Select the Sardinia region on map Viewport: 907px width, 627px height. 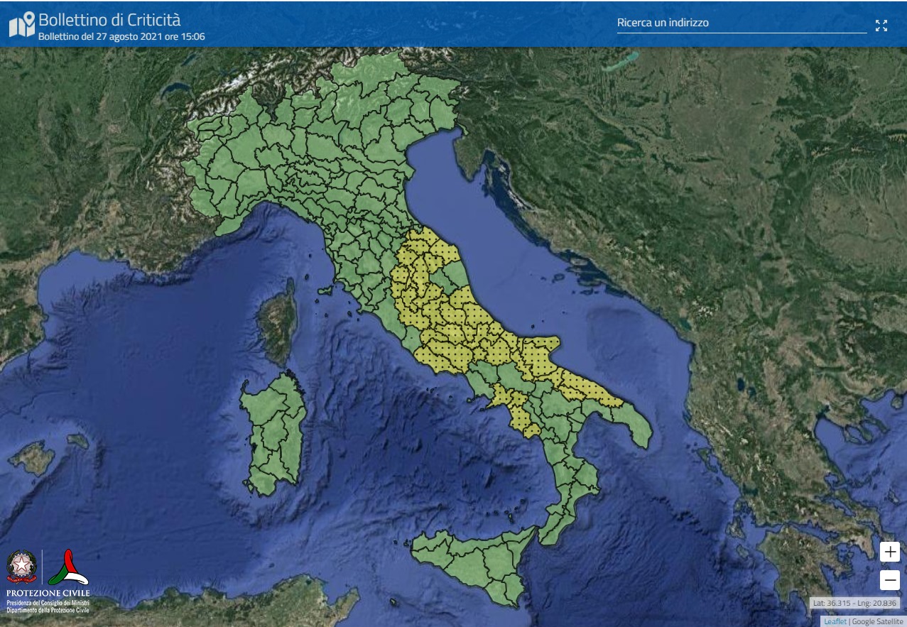click(x=273, y=433)
